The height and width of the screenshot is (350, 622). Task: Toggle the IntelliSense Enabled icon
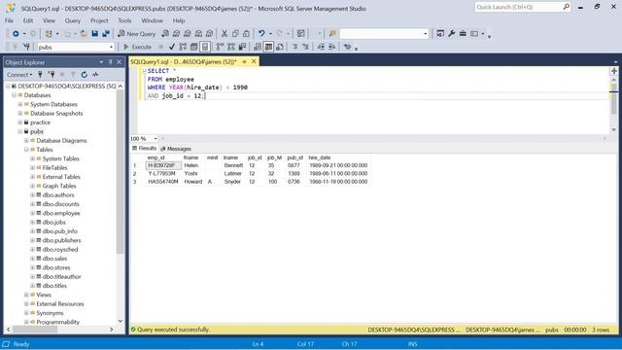pos(205,47)
